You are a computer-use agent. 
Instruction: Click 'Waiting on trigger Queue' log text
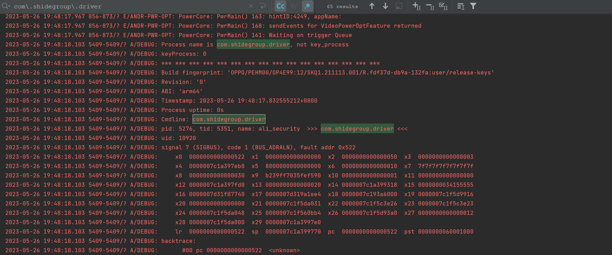coord(310,35)
